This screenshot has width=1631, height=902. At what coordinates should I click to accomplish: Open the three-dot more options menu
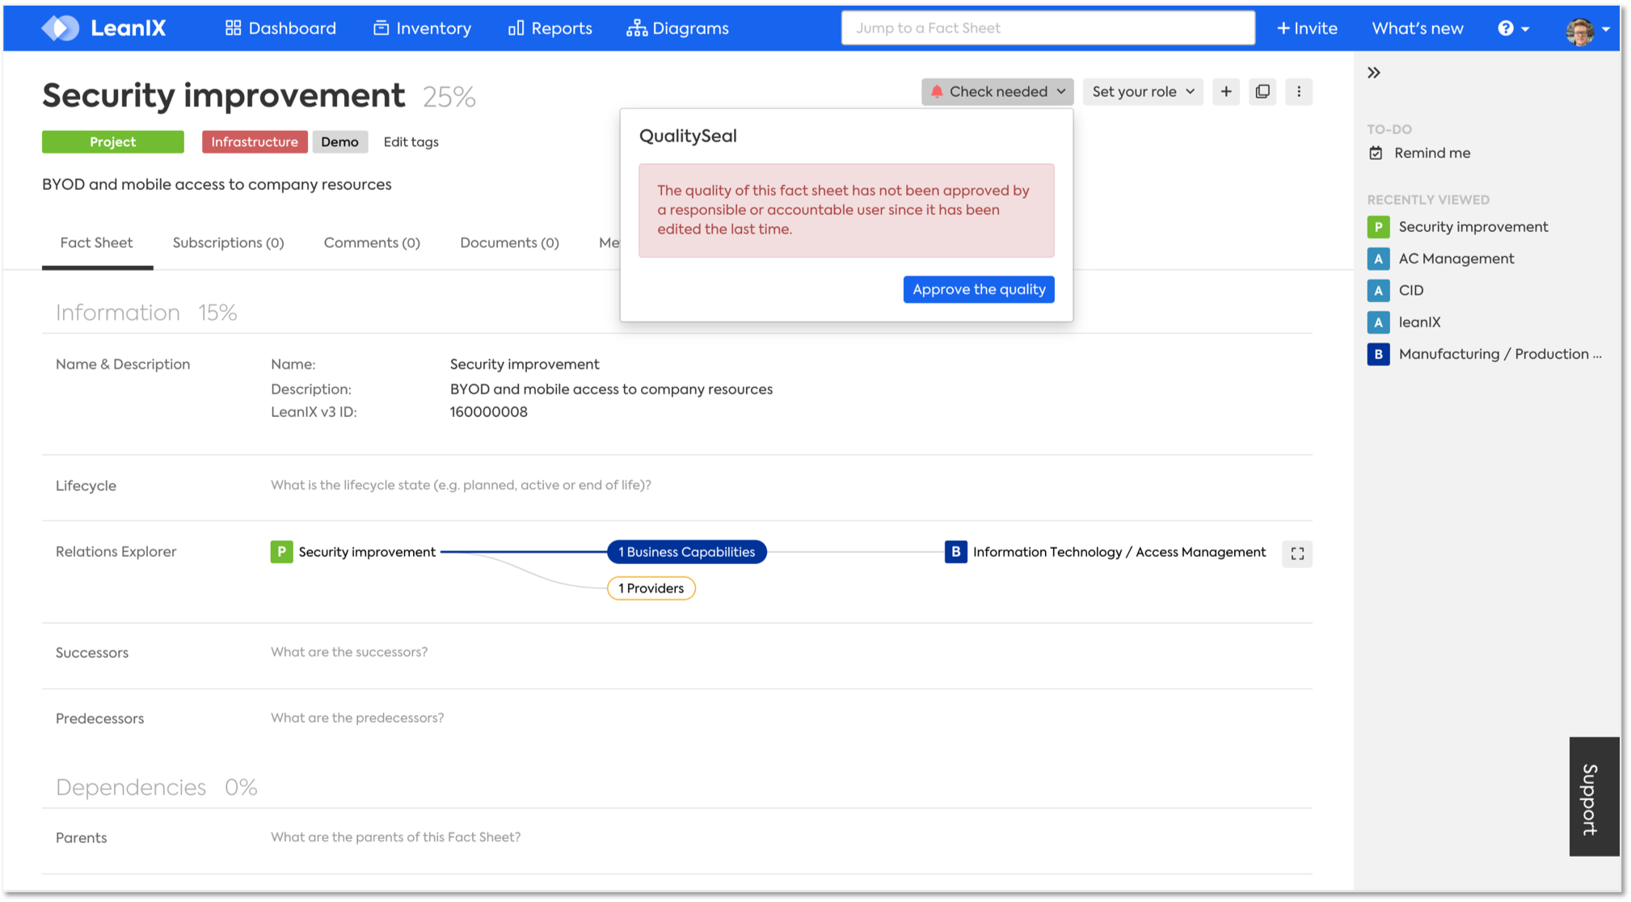click(x=1298, y=92)
